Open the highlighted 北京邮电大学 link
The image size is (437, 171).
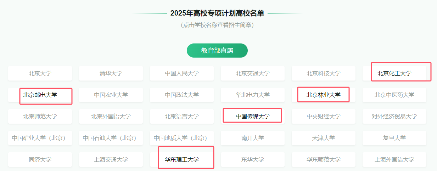coord(40,95)
